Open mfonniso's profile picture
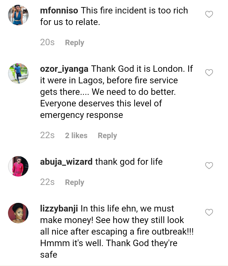The width and height of the screenshot is (228, 266). pos(18,15)
